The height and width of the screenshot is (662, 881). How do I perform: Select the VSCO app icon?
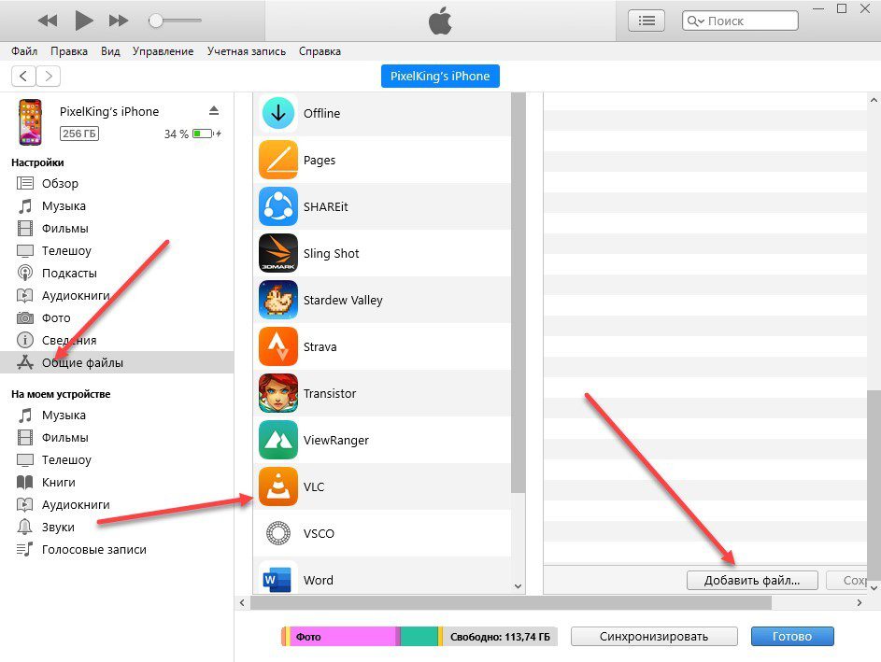[278, 533]
